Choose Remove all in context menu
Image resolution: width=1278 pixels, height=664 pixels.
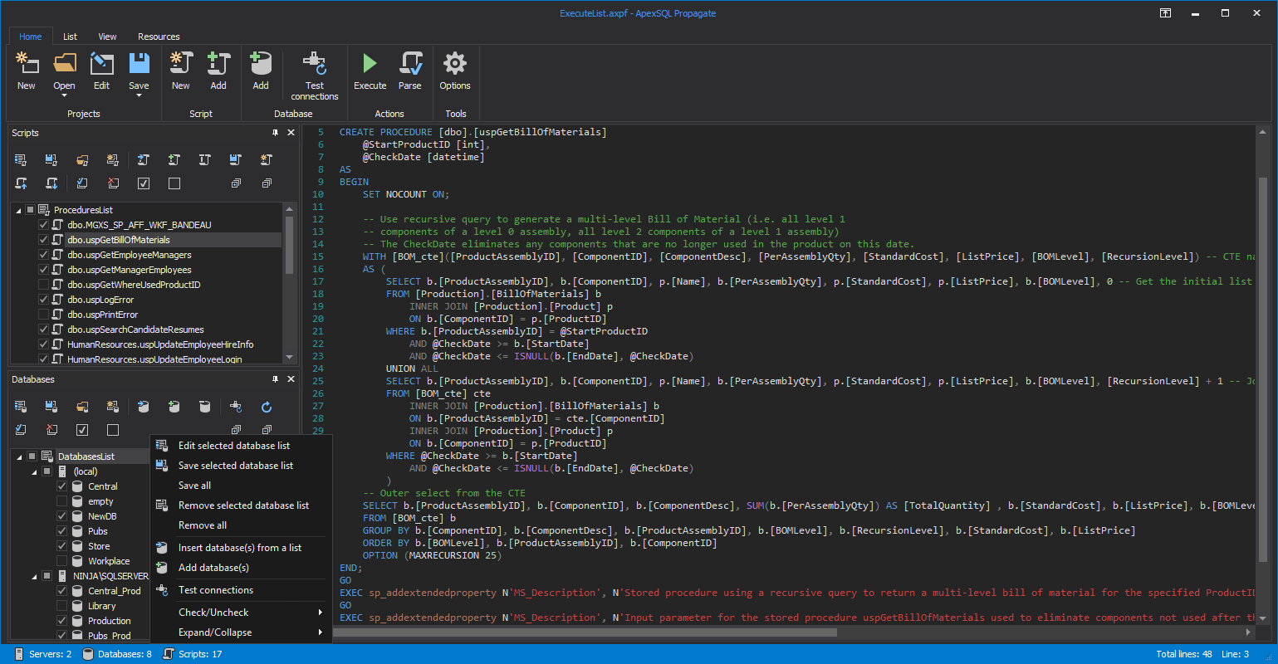point(241,525)
